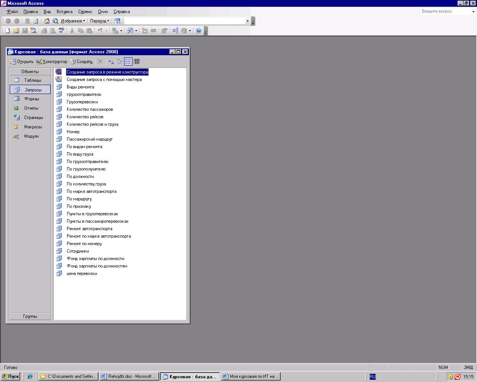Select the 'цена перевозки' query

82,273
